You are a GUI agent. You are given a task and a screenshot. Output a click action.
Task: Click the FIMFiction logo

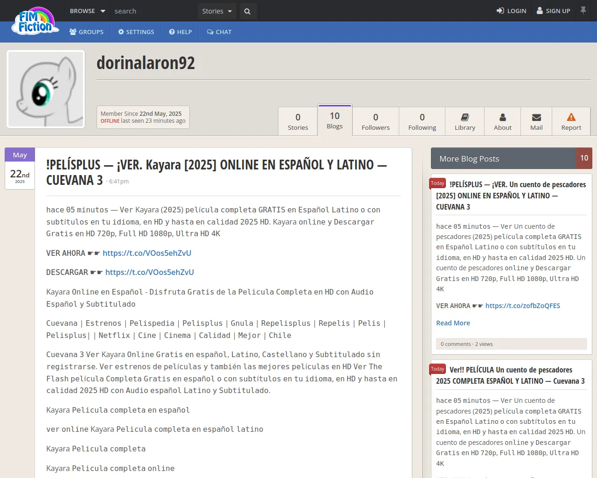pos(36,22)
